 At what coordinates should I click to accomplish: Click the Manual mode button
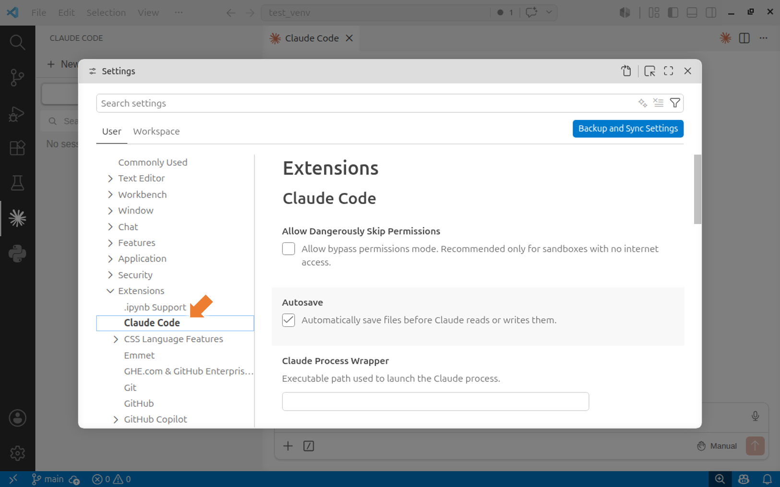click(x=717, y=446)
